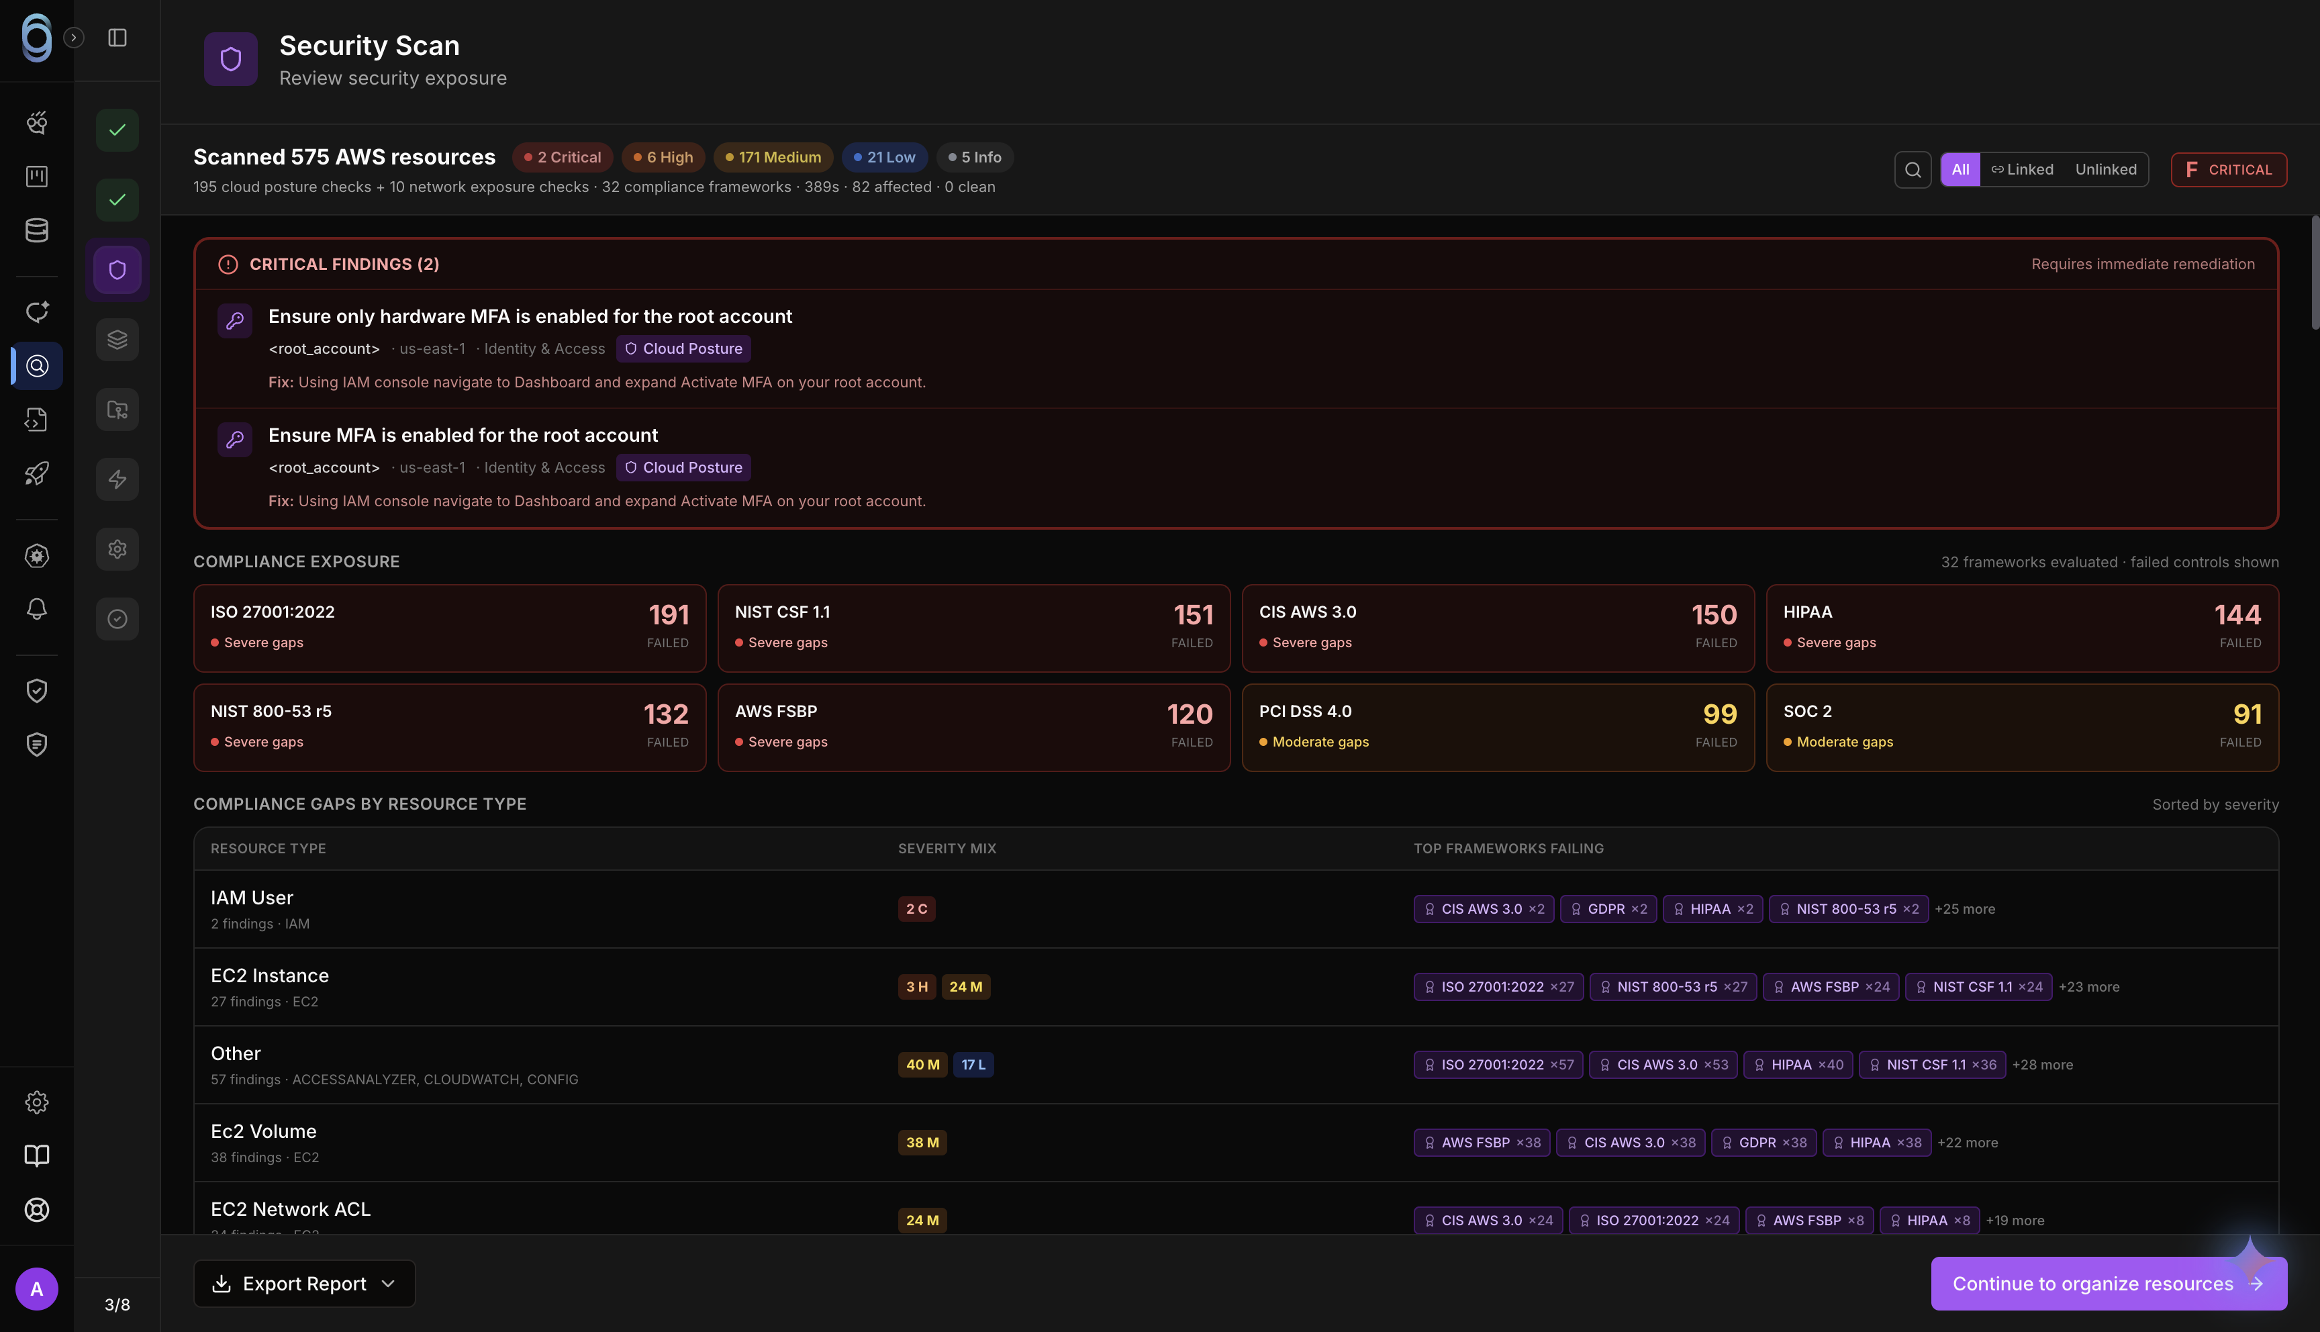Open the AI brain icon in sidebar
The width and height of the screenshot is (2320, 1332).
point(36,123)
